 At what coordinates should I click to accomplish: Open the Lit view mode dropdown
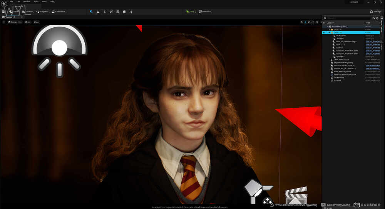click(x=28, y=22)
